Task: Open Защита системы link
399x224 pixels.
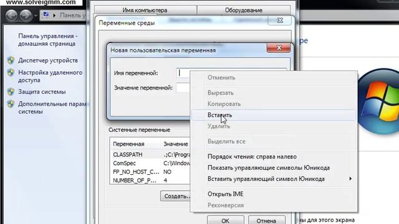Action: coord(42,91)
